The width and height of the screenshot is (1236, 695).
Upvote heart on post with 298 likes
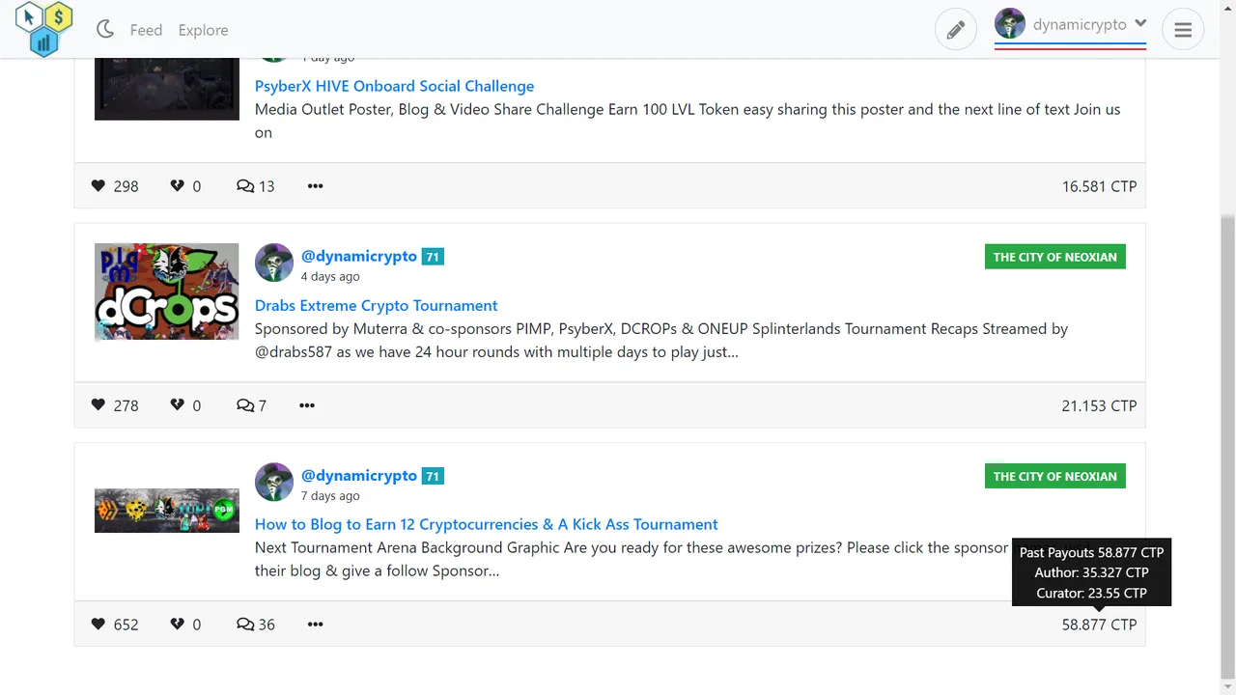(98, 185)
